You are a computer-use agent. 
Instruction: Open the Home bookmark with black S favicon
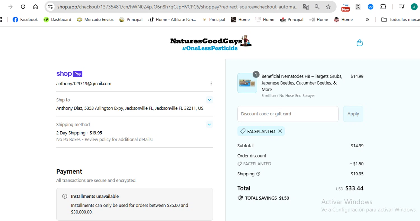pyautogui.click(x=240, y=20)
